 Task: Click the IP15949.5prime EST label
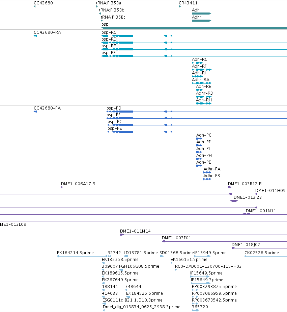click(210, 253)
